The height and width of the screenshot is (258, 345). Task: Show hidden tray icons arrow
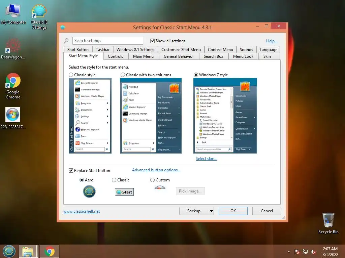click(289, 252)
